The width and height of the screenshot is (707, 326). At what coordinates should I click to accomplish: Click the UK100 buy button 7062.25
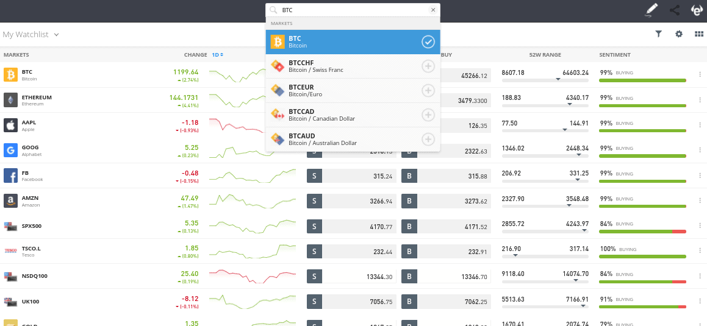click(x=447, y=302)
